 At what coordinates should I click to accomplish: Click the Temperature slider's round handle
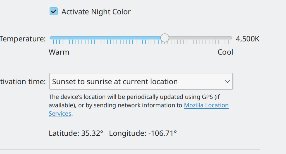pyautogui.click(x=165, y=38)
